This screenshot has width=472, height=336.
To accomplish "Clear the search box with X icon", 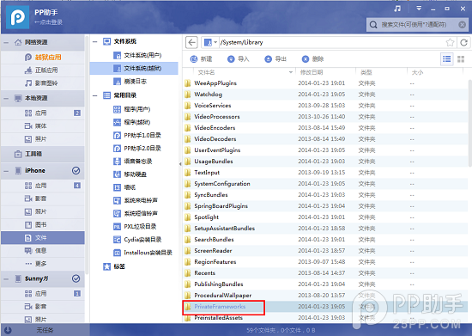I will tap(462, 25).
